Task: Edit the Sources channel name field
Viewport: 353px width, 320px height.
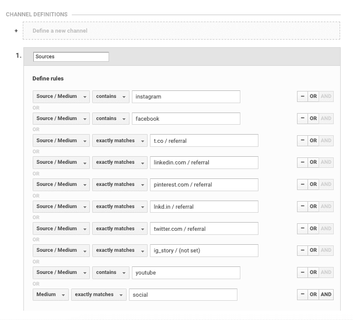Action: point(71,57)
